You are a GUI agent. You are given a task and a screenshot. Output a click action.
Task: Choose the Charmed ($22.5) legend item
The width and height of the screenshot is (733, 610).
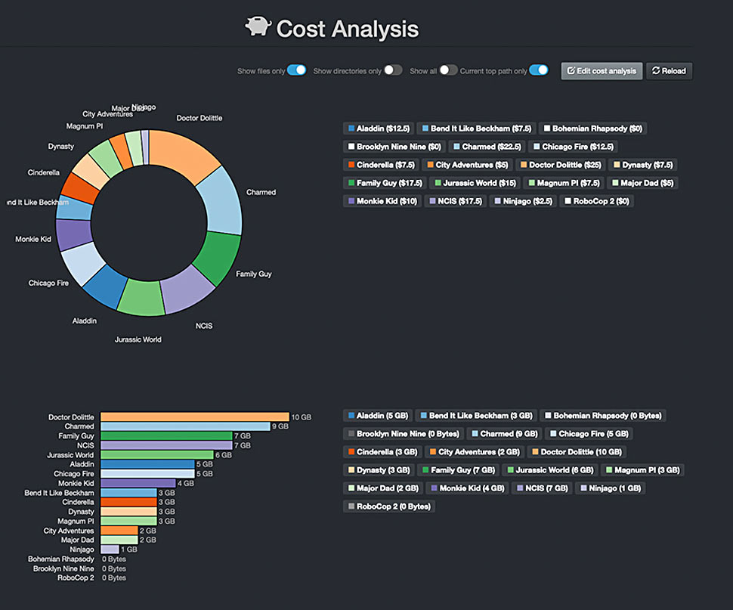487,147
